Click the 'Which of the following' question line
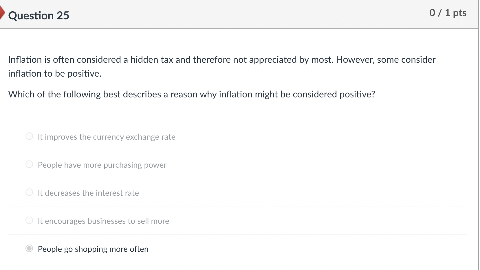The height and width of the screenshot is (270, 480). (x=192, y=94)
